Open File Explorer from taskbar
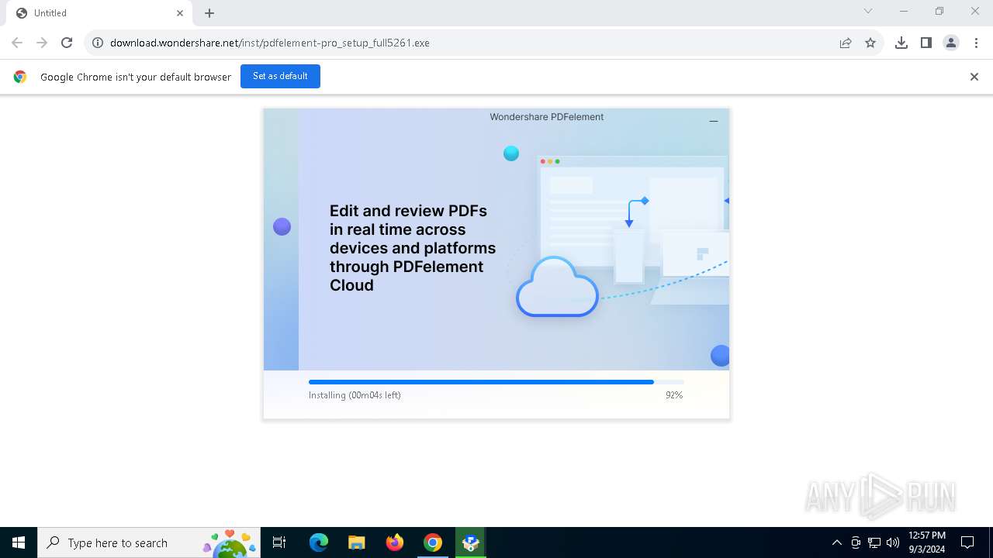The height and width of the screenshot is (558, 993). pyautogui.click(x=356, y=542)
